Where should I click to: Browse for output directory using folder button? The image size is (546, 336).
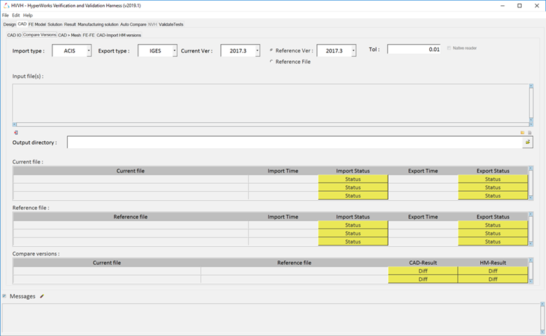[x=528, y=142]
